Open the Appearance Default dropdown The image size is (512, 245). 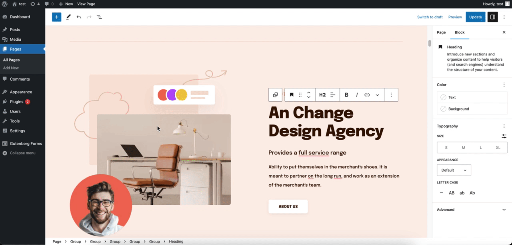(x=454, y=170)
